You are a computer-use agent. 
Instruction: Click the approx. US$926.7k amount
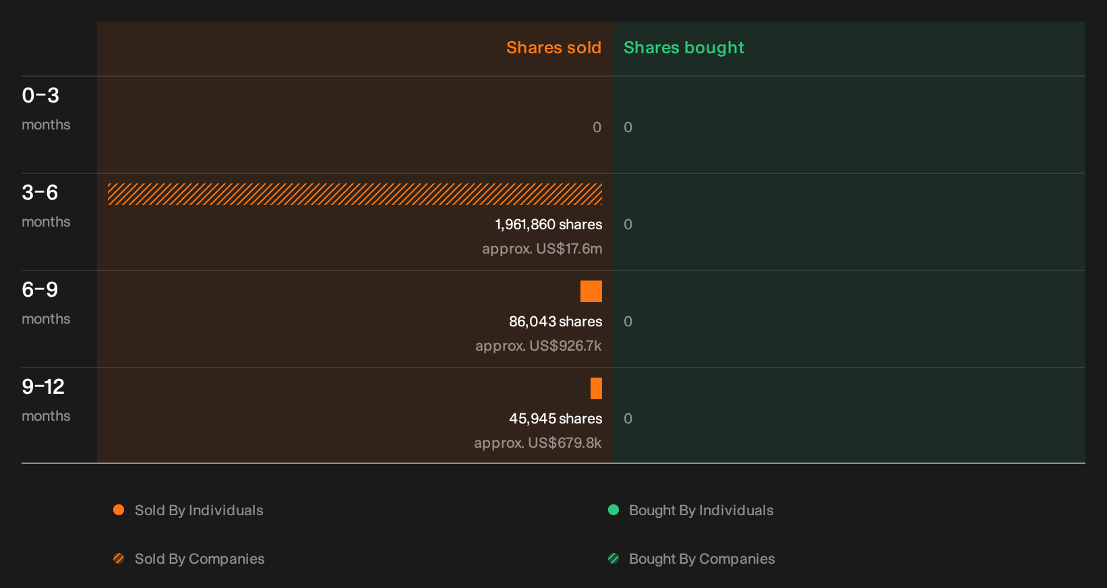click(539, 346)
